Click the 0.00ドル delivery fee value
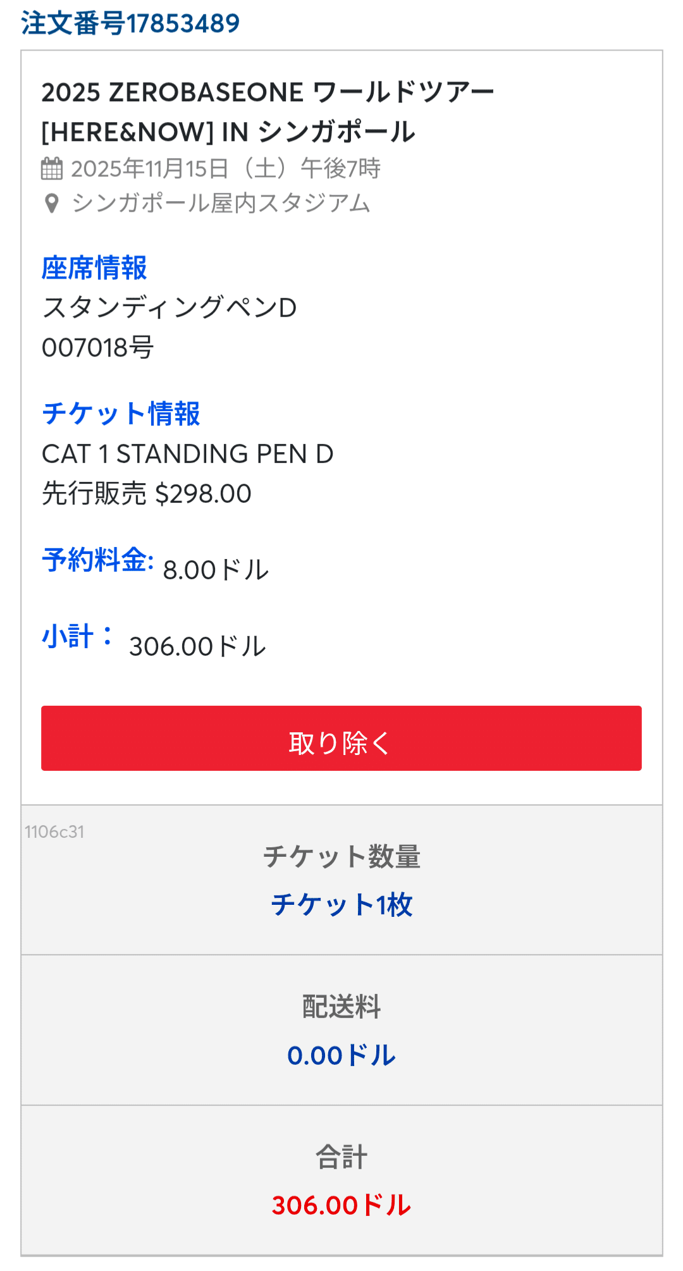Viewport: 683px width, 1271px height. click(341, 1055)
